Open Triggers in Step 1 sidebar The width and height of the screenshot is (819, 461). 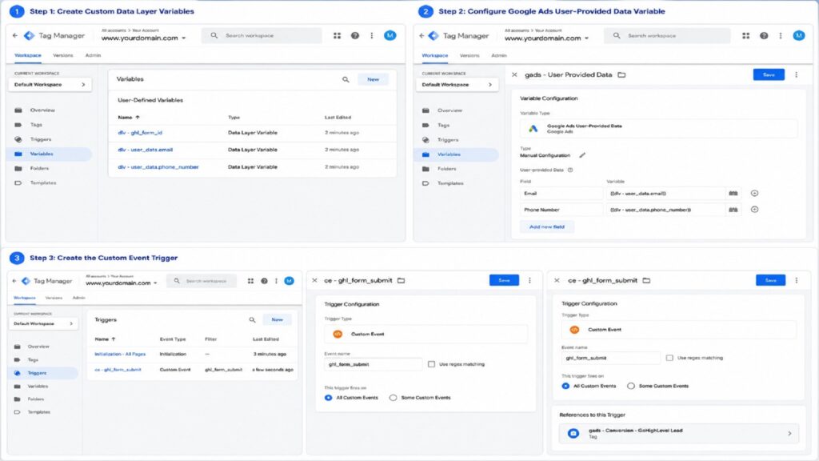(40, 139)
